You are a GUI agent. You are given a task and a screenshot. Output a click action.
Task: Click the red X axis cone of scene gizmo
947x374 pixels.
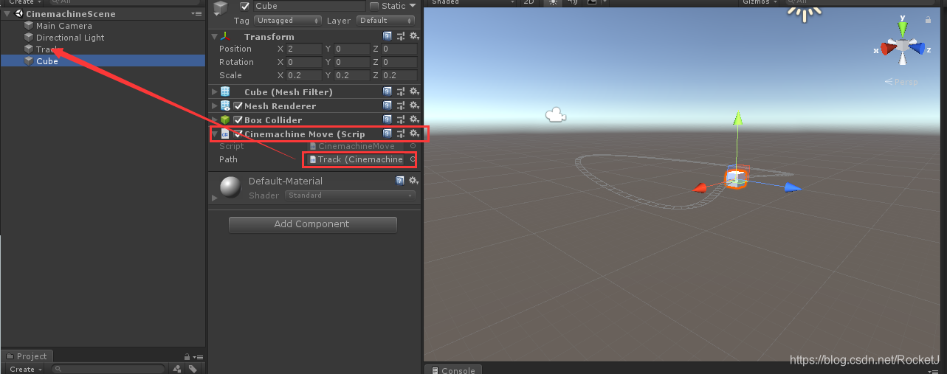tap(888, 49)
